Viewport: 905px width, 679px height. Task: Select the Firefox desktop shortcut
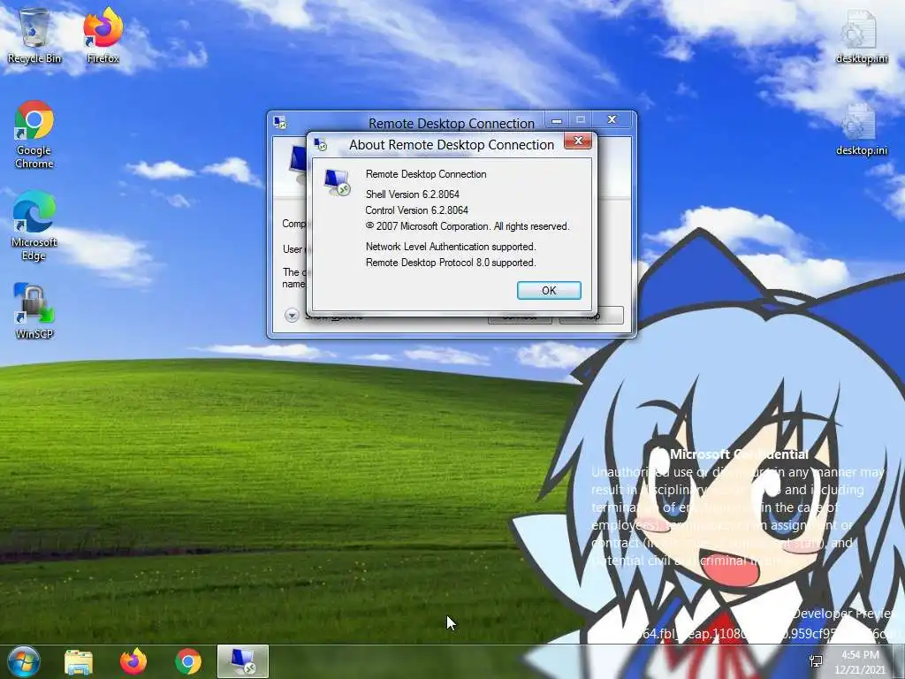103,35
